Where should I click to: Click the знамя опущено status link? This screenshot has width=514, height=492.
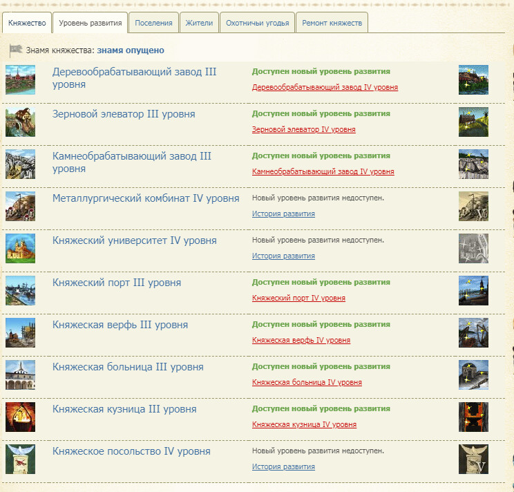(x=130, y=50)
